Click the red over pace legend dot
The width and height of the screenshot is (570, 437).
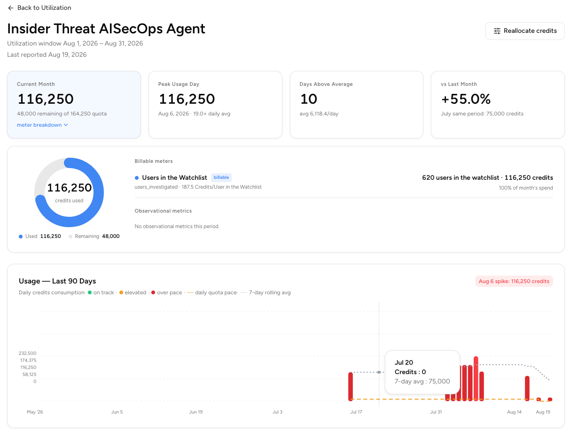coord(153,292)
